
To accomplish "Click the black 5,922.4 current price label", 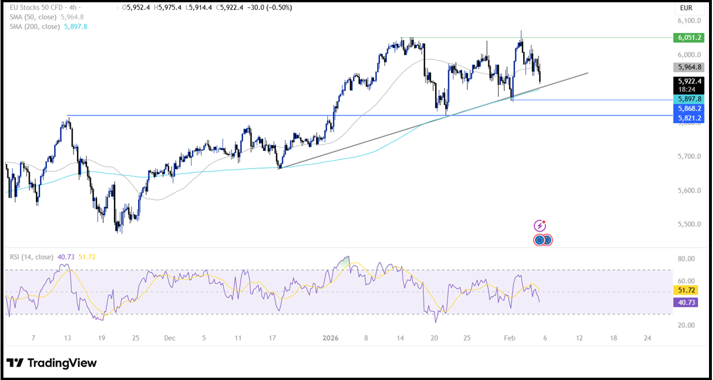I will point(688,81).
